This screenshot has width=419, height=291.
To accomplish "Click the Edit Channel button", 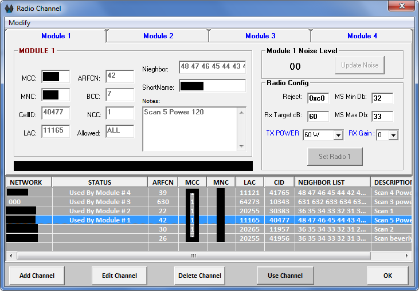I will click(x=119, y=276).
